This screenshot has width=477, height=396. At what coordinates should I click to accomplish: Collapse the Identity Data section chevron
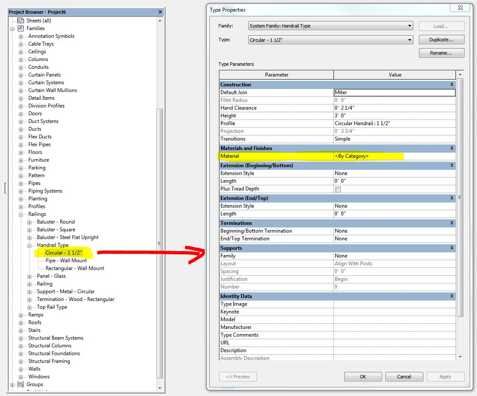click(452, 296)
